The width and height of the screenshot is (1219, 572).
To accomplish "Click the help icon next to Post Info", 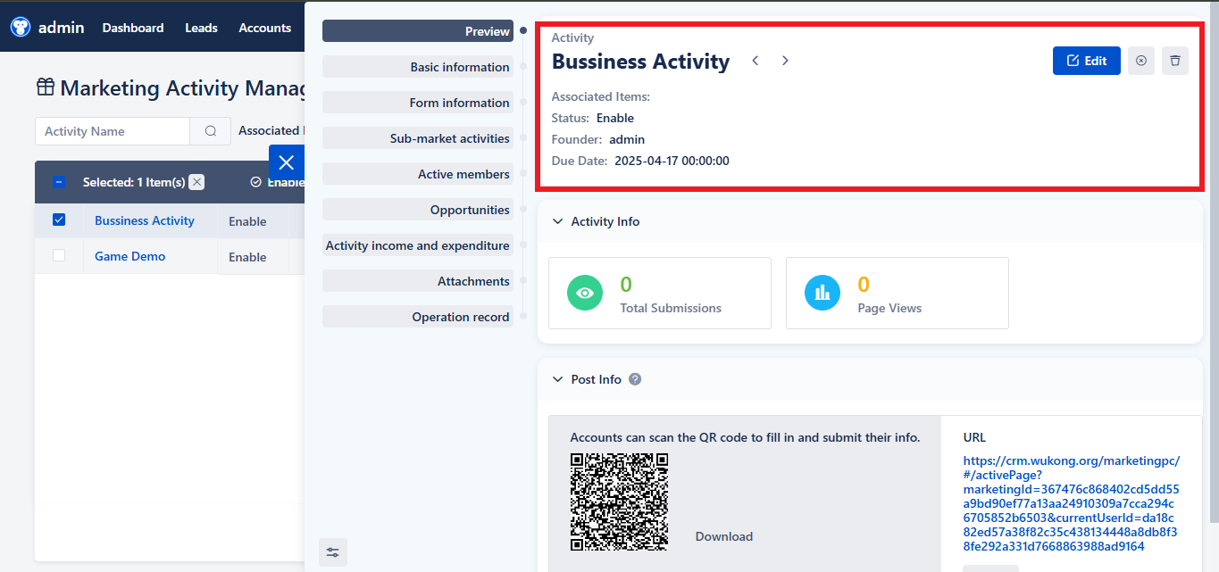I will tap(634, 378).
